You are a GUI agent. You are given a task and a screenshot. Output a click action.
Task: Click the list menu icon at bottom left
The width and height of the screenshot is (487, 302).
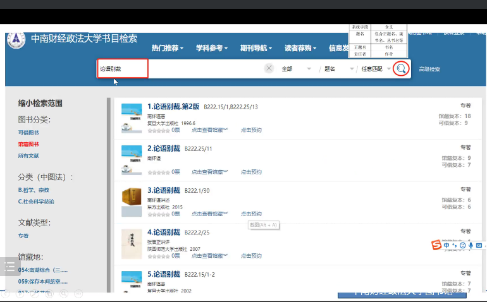click(x=10, y=267)
